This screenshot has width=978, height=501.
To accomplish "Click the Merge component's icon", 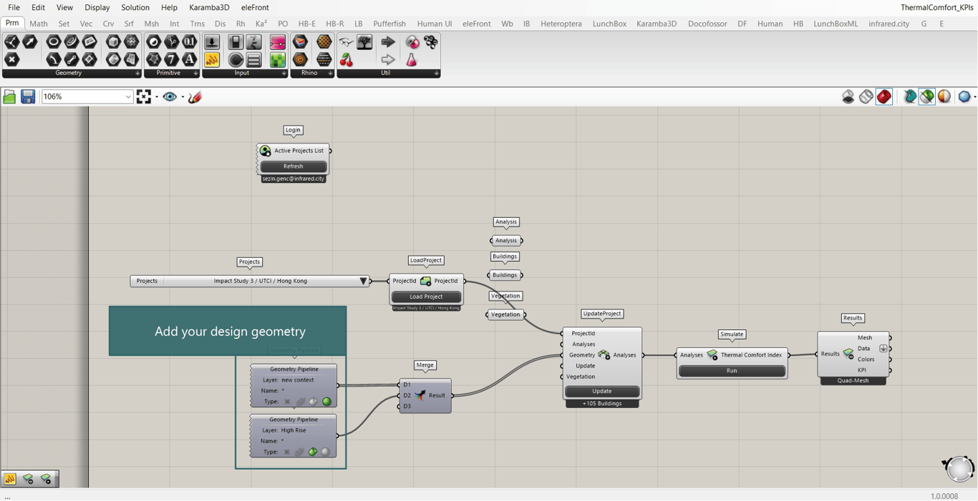I will point(420,395).
